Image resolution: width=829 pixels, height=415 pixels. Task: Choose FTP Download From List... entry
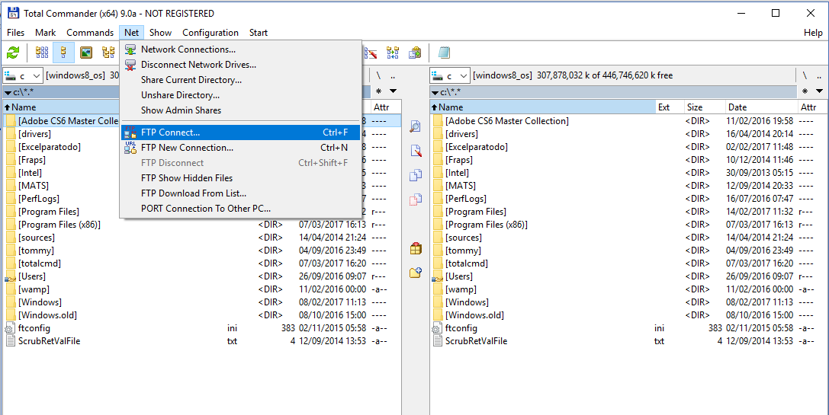pos(240,193)
